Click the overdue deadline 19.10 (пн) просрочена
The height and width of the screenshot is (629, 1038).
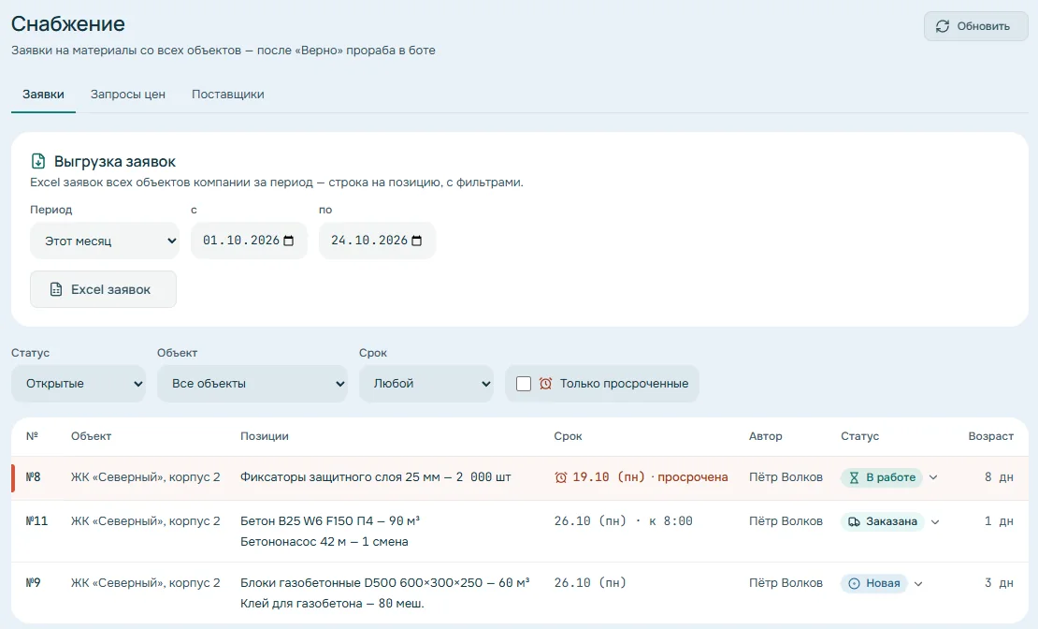pyautogui.click(x=642, y=477)
